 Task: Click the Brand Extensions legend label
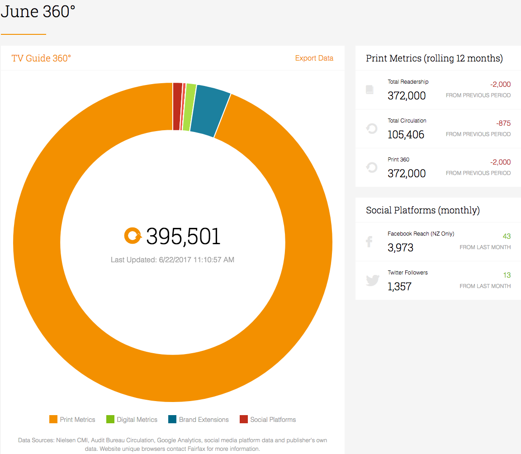point(204,420)
